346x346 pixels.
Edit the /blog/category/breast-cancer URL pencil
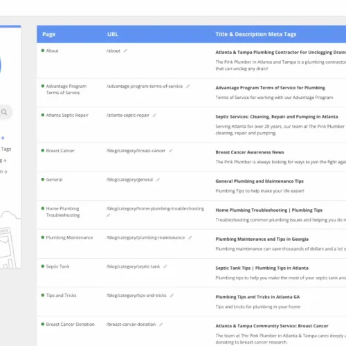point(171,151)
